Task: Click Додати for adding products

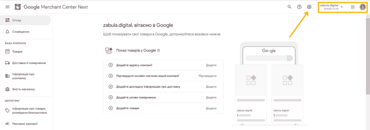Action: 211,108
